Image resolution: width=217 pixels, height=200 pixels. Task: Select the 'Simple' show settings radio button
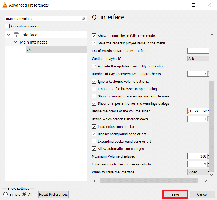click(x=5, y=194)
